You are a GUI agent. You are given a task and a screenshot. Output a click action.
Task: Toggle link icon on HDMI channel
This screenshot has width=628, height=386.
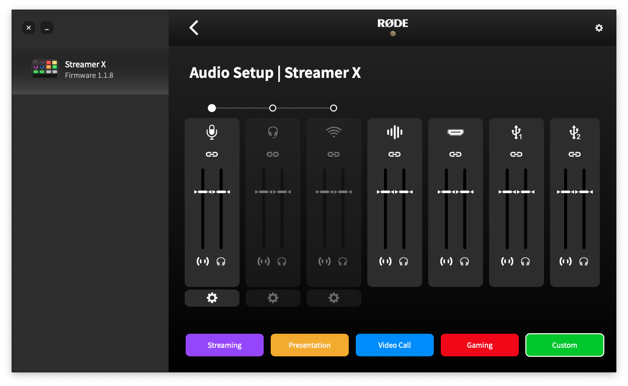[455, 154]
